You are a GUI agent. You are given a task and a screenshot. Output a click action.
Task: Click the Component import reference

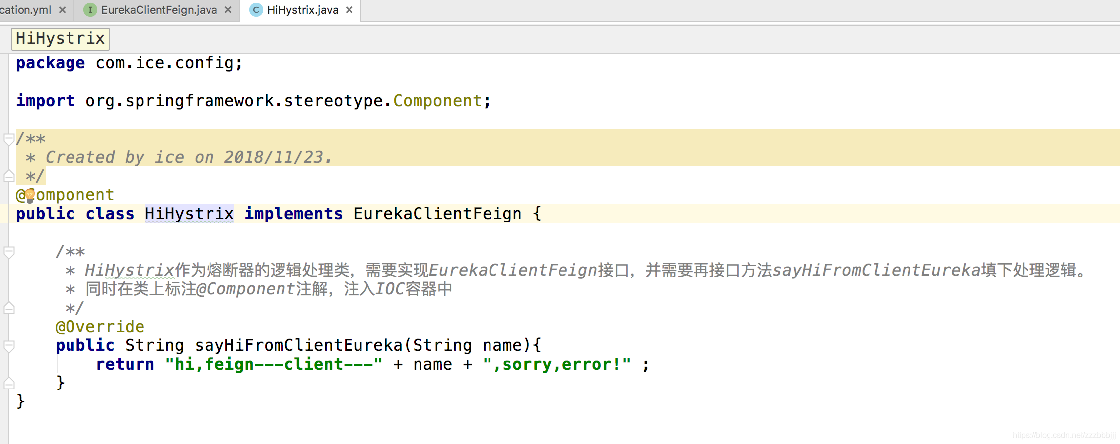click(437, 101)
